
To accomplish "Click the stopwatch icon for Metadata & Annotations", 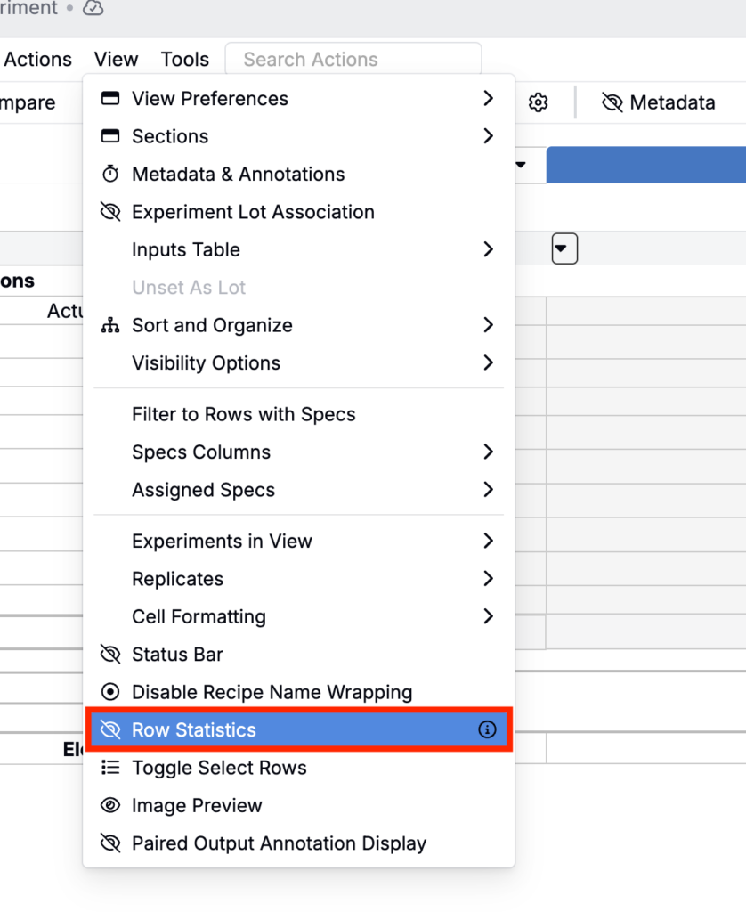I will (110, 175).
